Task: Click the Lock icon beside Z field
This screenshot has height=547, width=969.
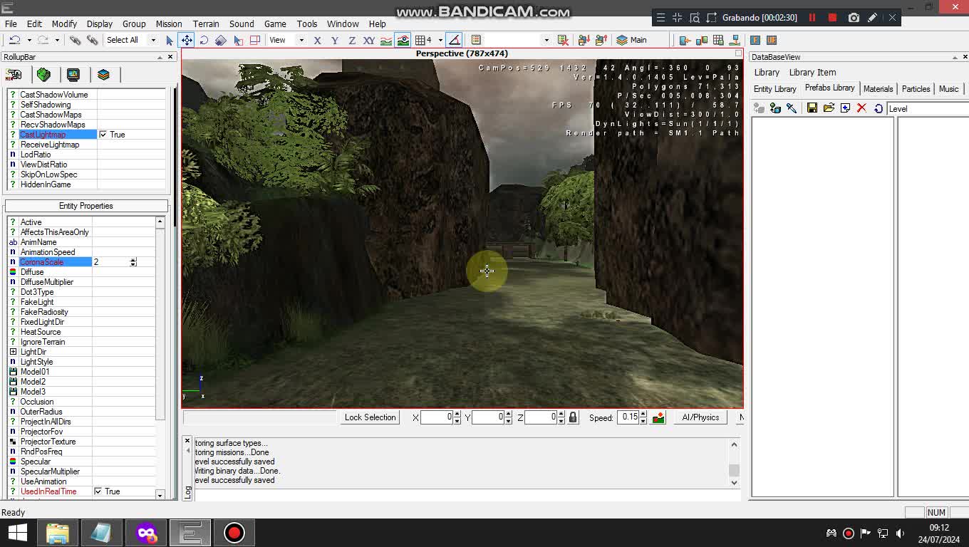Action: [573, 417]
